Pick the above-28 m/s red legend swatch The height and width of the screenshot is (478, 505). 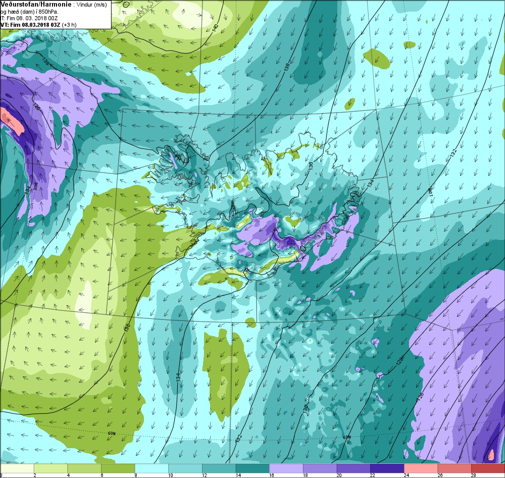click(488, 468)
